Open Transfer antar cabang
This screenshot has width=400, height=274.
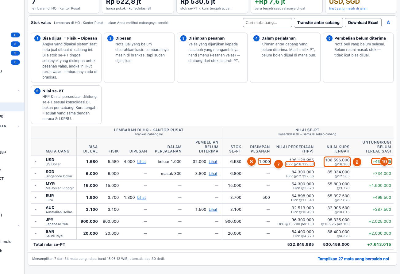tap(318, 23)
